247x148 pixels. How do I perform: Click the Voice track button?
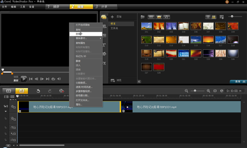tap(13, 134)
